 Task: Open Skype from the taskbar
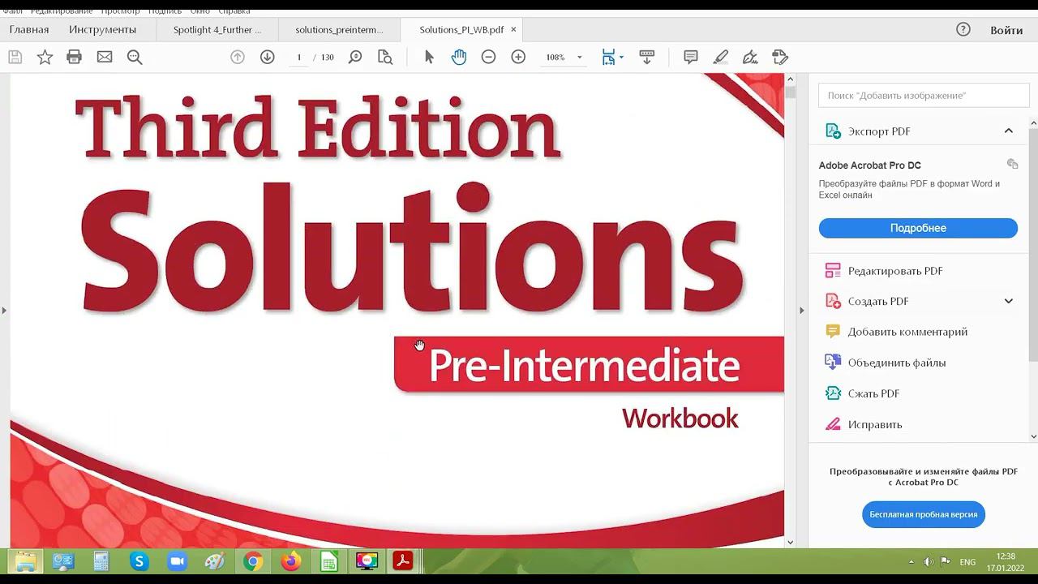pos(139,561)
